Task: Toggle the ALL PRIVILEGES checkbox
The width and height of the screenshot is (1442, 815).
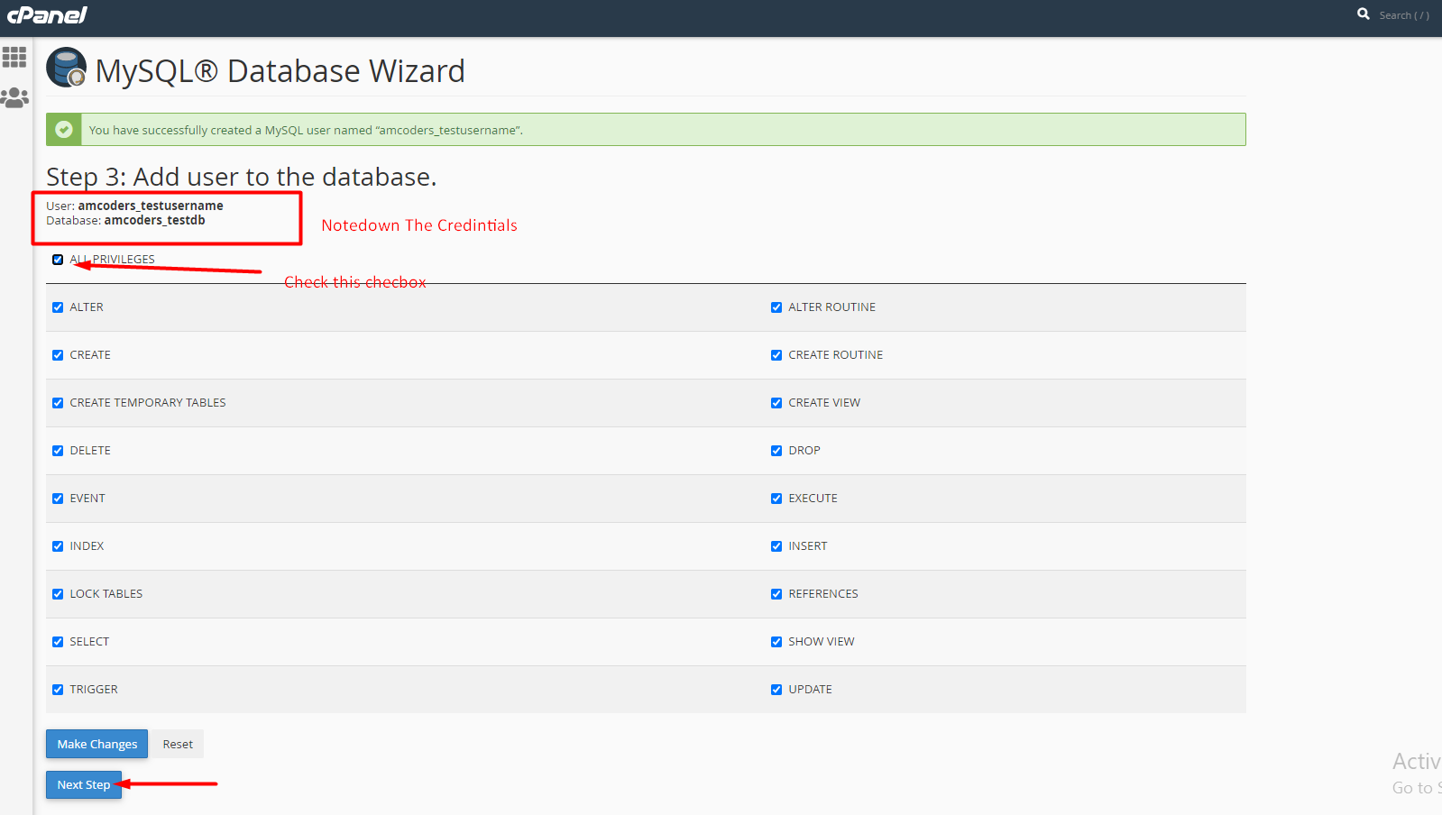Action: click(58, 260)
